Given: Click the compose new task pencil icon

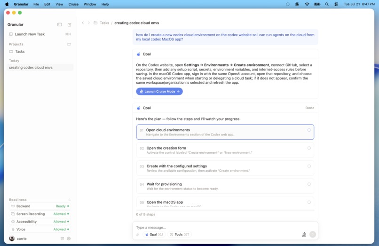Looking at the screenshot, I should 70,24.
